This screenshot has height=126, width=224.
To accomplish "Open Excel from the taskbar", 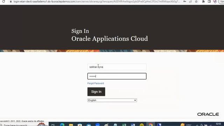I will [124, 125].
